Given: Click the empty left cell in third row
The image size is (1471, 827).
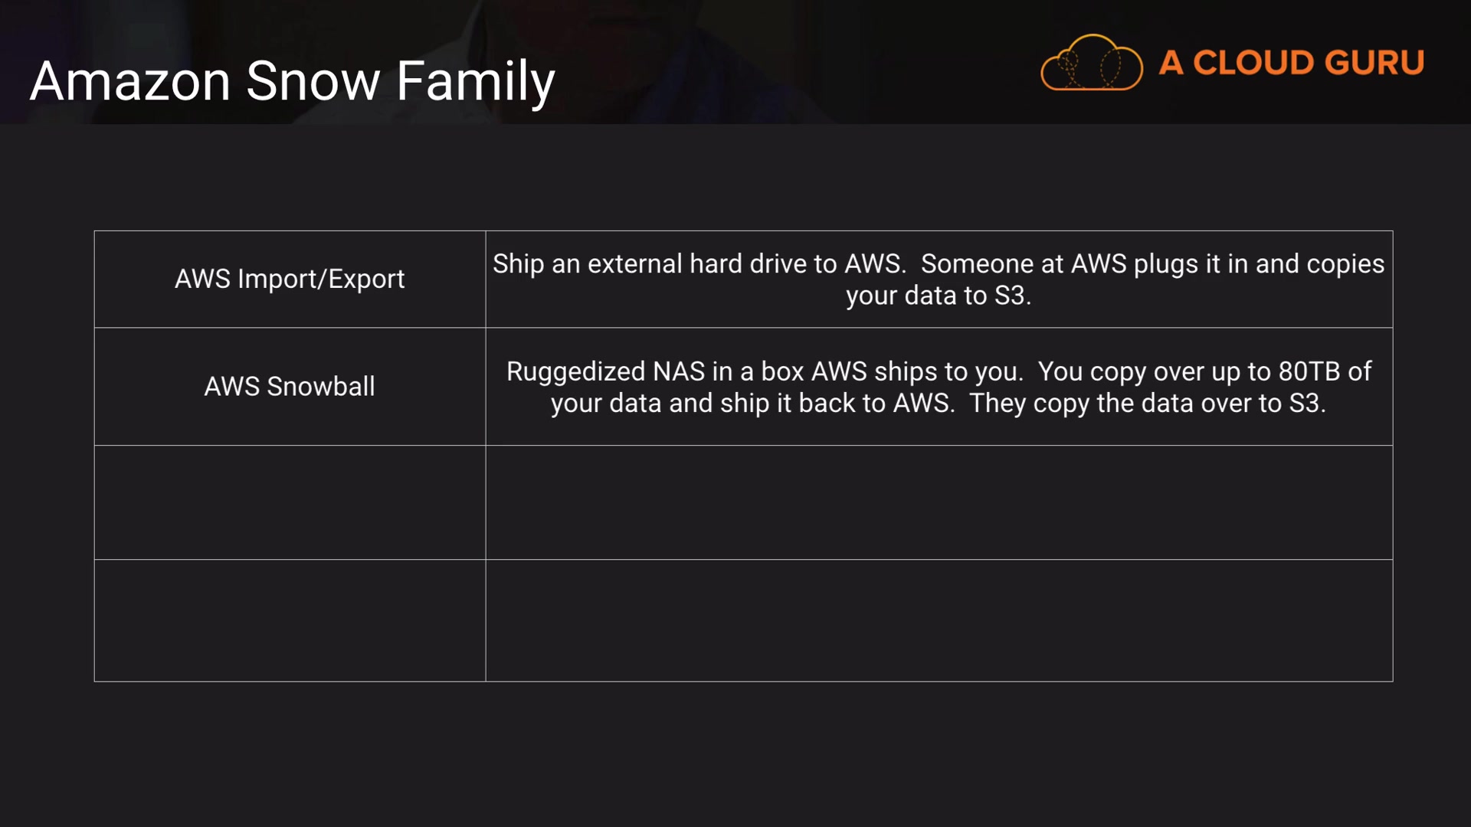Looking at the screenshot, I should [290, 502].
